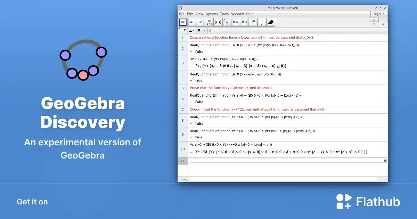Select the Derivative f' tool

253,22
